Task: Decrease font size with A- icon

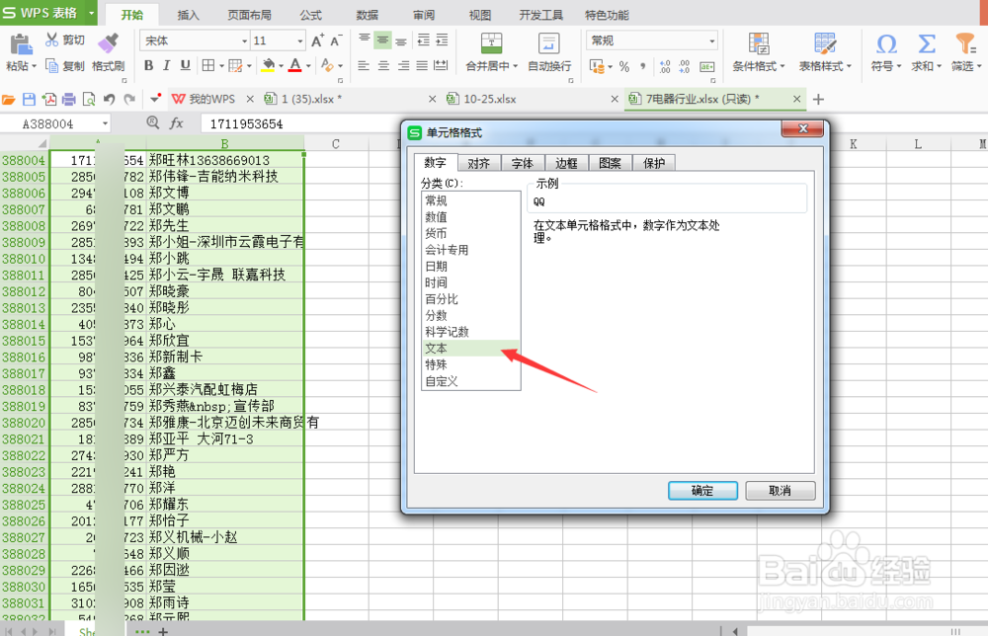Action: coord(336,40)
